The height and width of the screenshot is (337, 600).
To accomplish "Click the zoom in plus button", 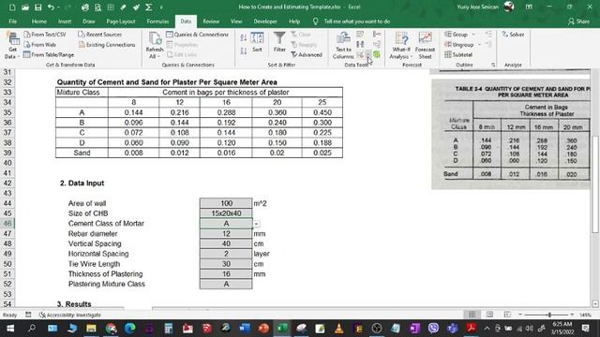I will coord(572,315).
